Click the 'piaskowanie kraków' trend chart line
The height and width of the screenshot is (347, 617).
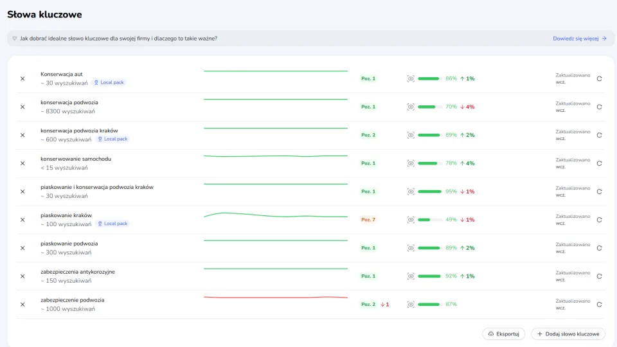click(276, 215)
